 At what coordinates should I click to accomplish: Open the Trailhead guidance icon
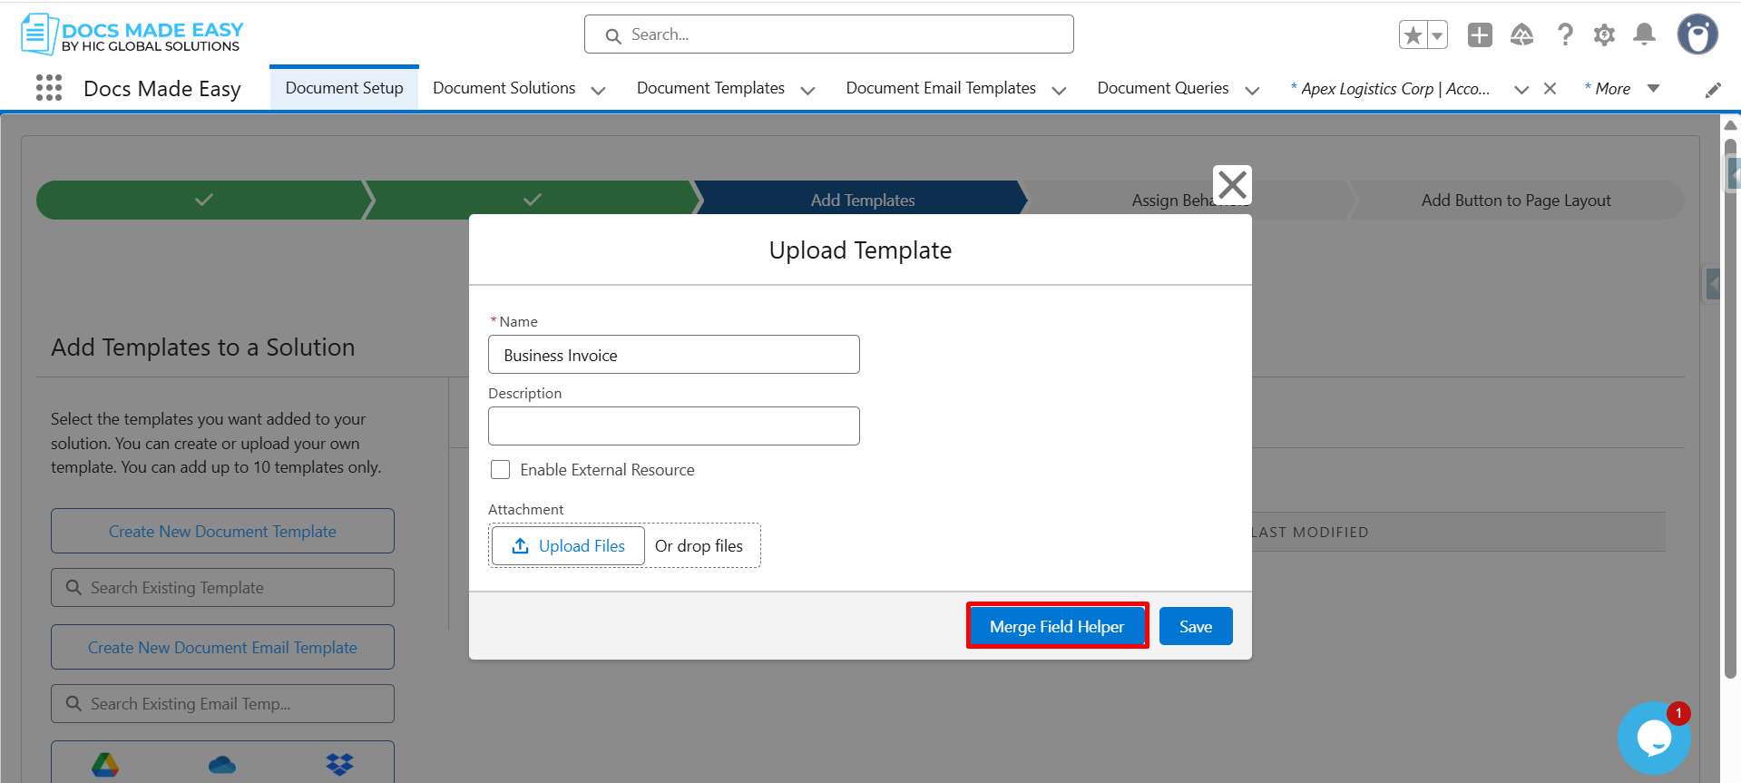point(1521,34)
